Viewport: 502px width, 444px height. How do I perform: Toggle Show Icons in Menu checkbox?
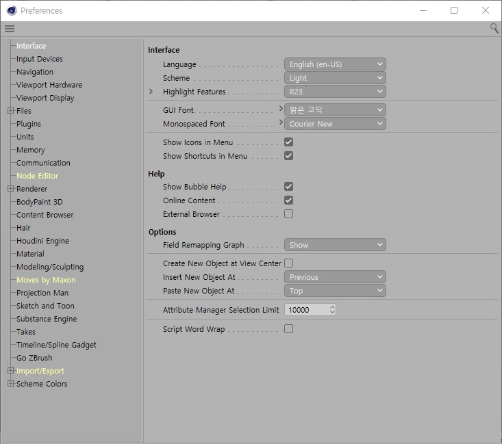288,142
